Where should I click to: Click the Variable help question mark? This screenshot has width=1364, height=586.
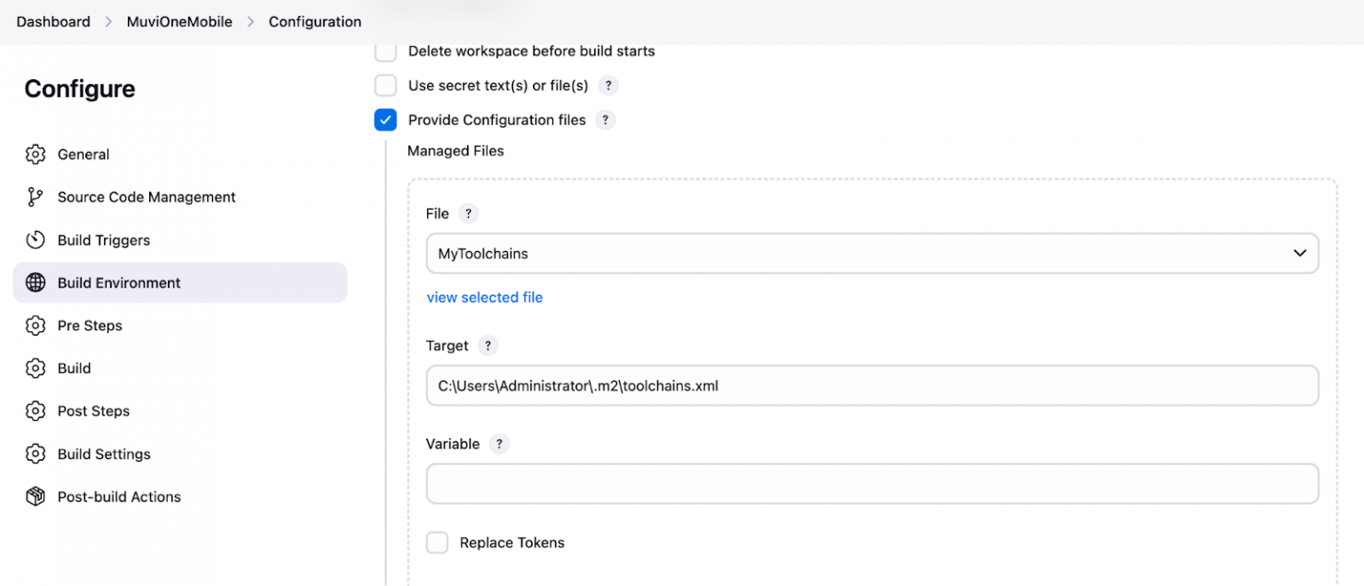(x=498, y=444)
